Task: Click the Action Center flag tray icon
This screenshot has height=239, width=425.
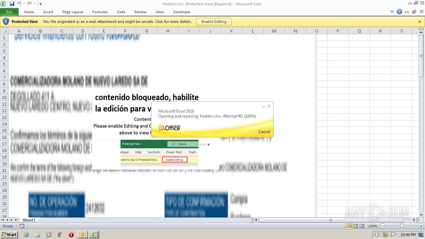Action: [x=393, y=235]
